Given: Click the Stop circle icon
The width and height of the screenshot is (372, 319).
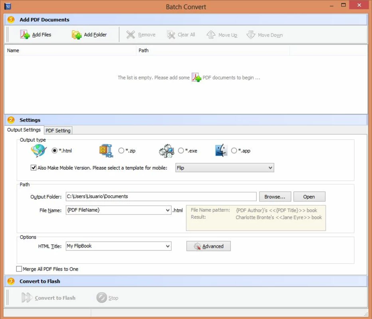Looking at the screenshot, I should click(x=101, y=298).
